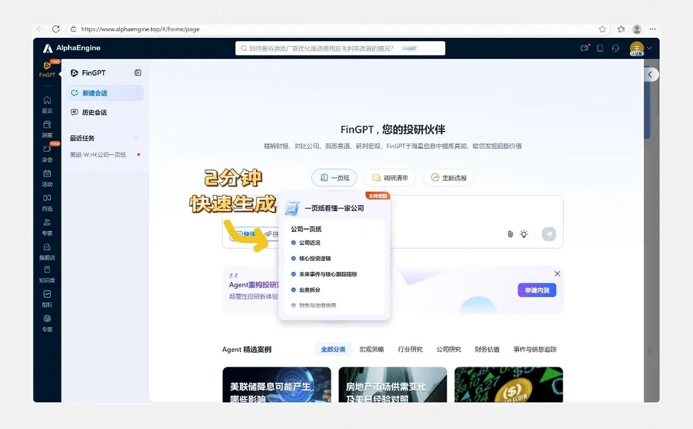Attach a file using the paperclip icon

tap(510, 234)
